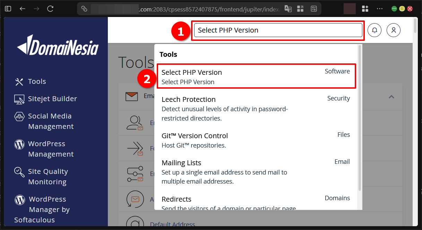Click inside the Select PHP Version search field

click(x=277, y=30)
